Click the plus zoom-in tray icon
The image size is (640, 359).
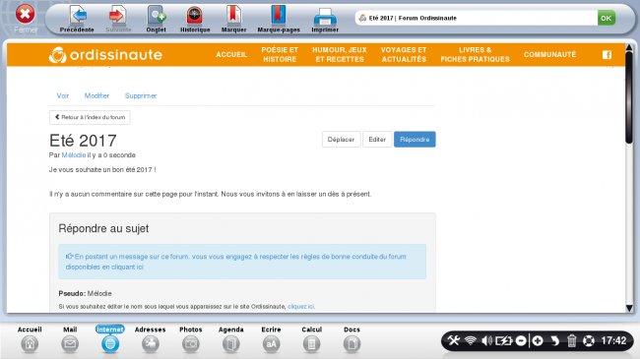coord(538,340)
